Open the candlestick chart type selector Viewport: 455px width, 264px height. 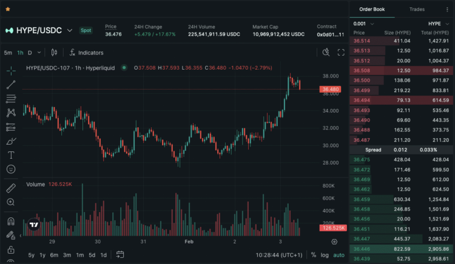[x=54, y=53]
